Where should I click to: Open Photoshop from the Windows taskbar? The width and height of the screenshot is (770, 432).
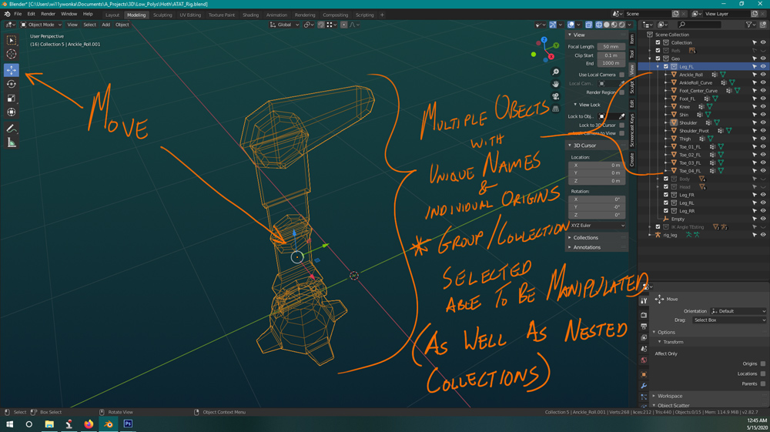128,424
